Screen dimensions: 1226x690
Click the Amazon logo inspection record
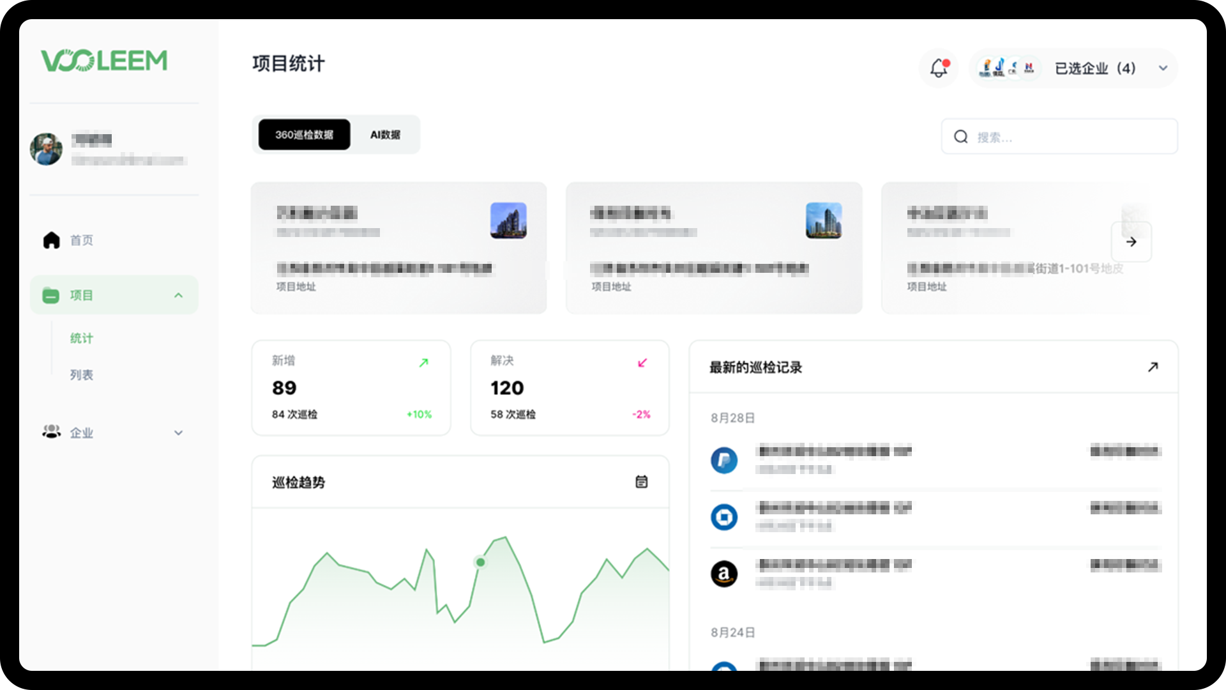pyautogui.click(x=724, y=574)
